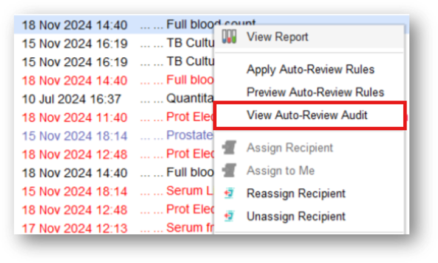Select the 18 Nov 2024 11:40 Prot Elec row

(114, 117)
